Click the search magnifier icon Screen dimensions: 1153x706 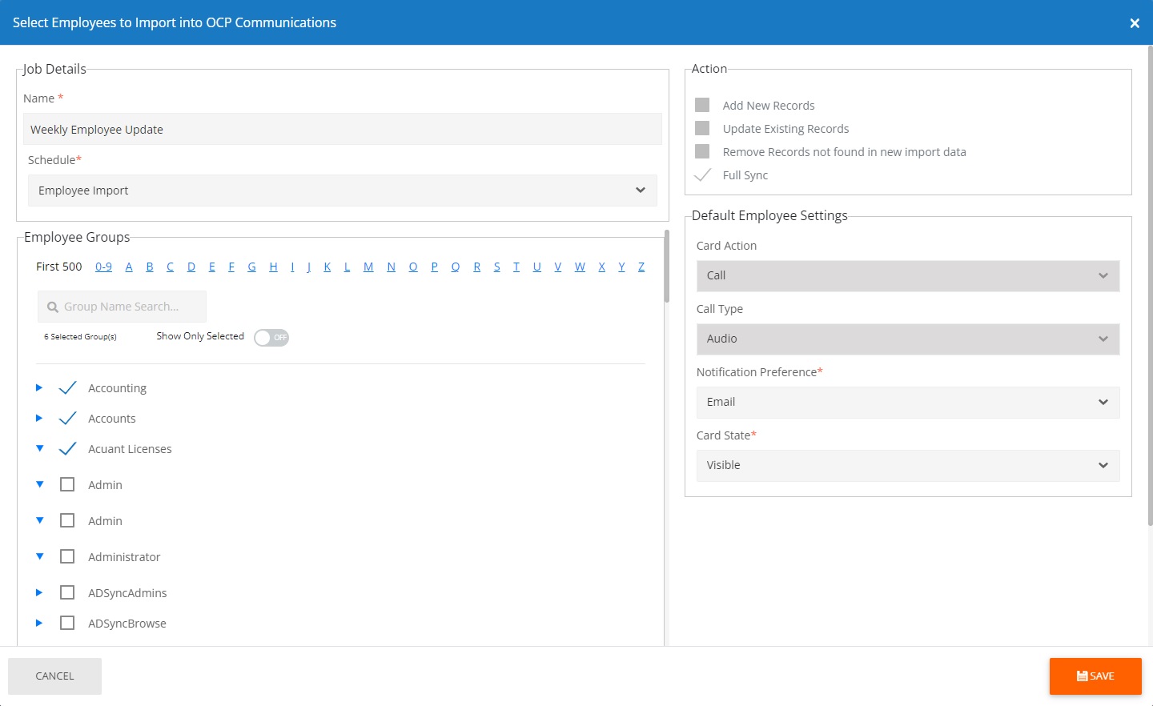pos(53,307)
